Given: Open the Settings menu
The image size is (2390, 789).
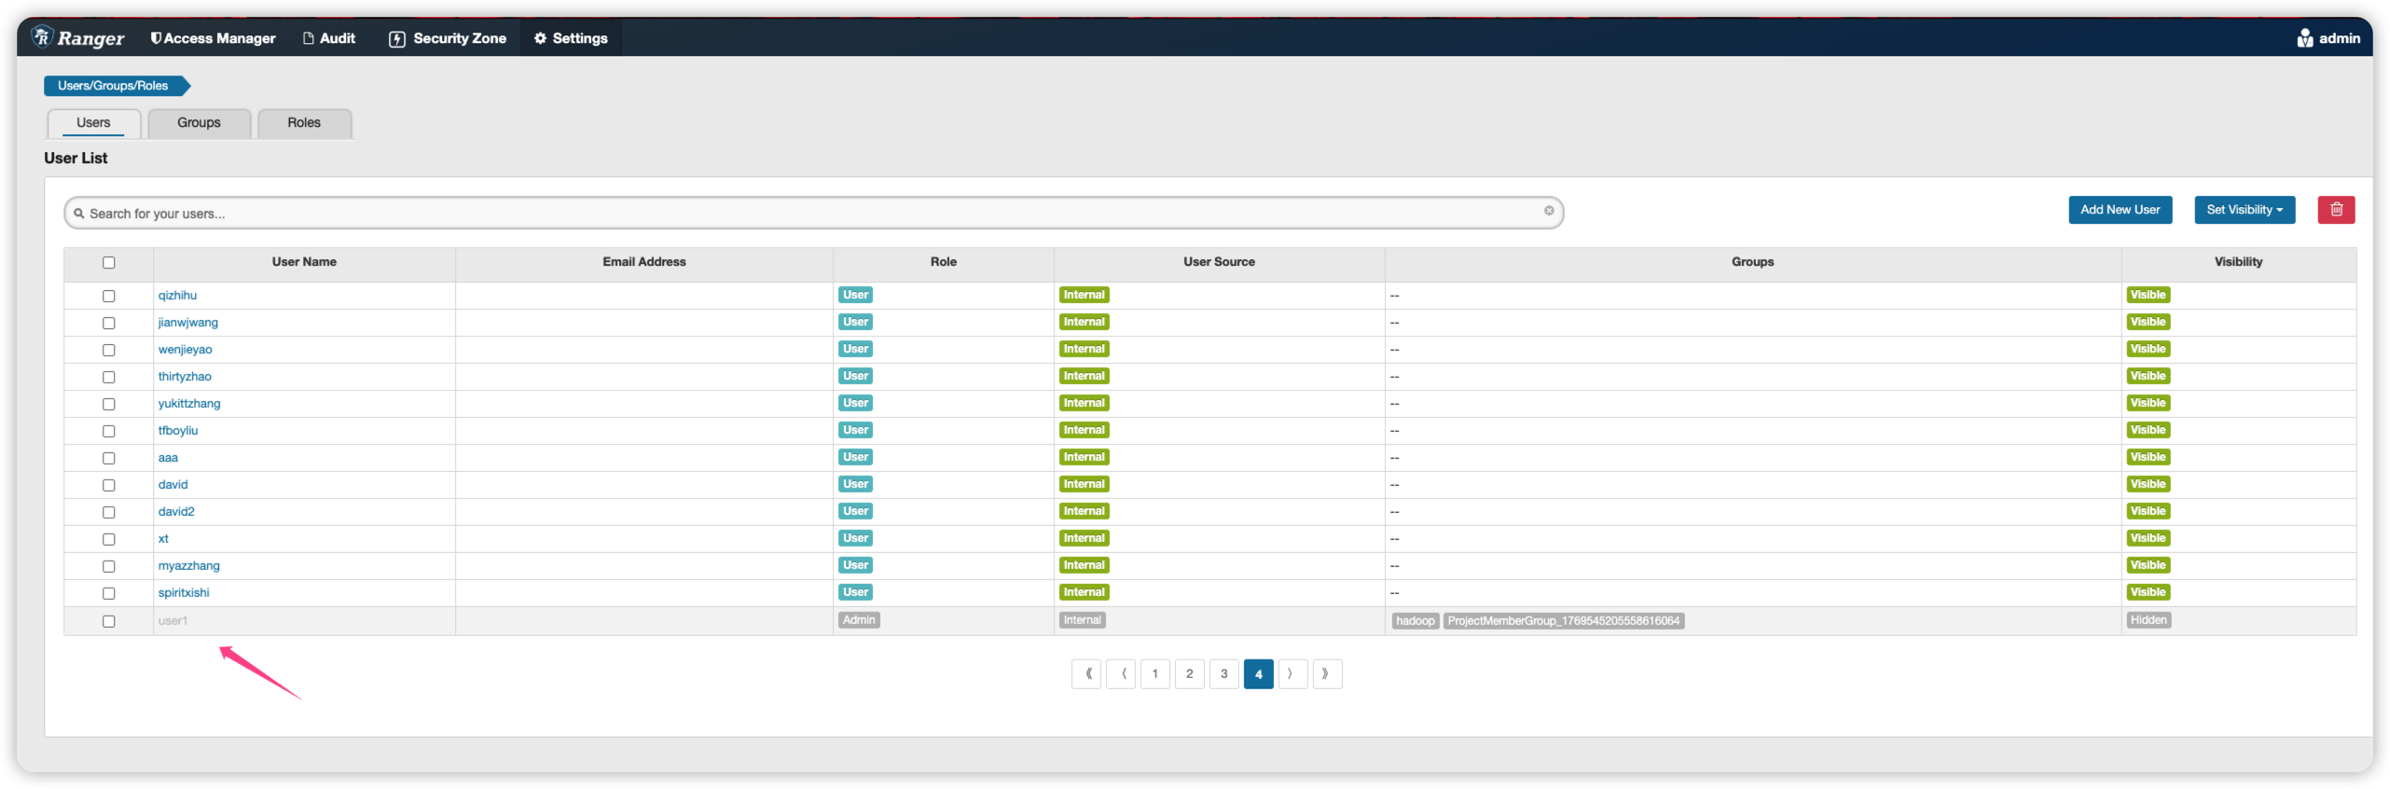Looking at the screenshot, I should (571, 38).
